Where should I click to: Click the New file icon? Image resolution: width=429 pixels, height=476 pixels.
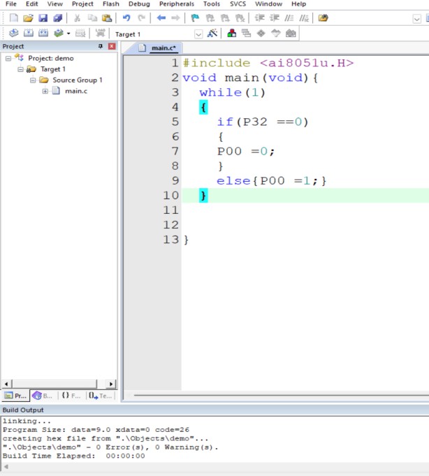coord(14,18)
